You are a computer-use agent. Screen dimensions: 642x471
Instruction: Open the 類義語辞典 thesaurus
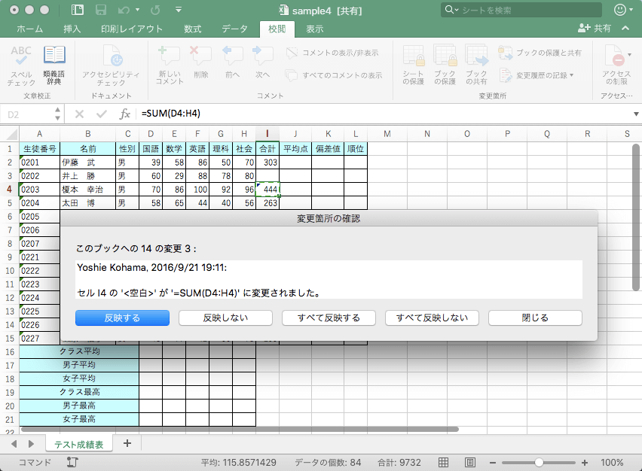[x=54, y=65]
